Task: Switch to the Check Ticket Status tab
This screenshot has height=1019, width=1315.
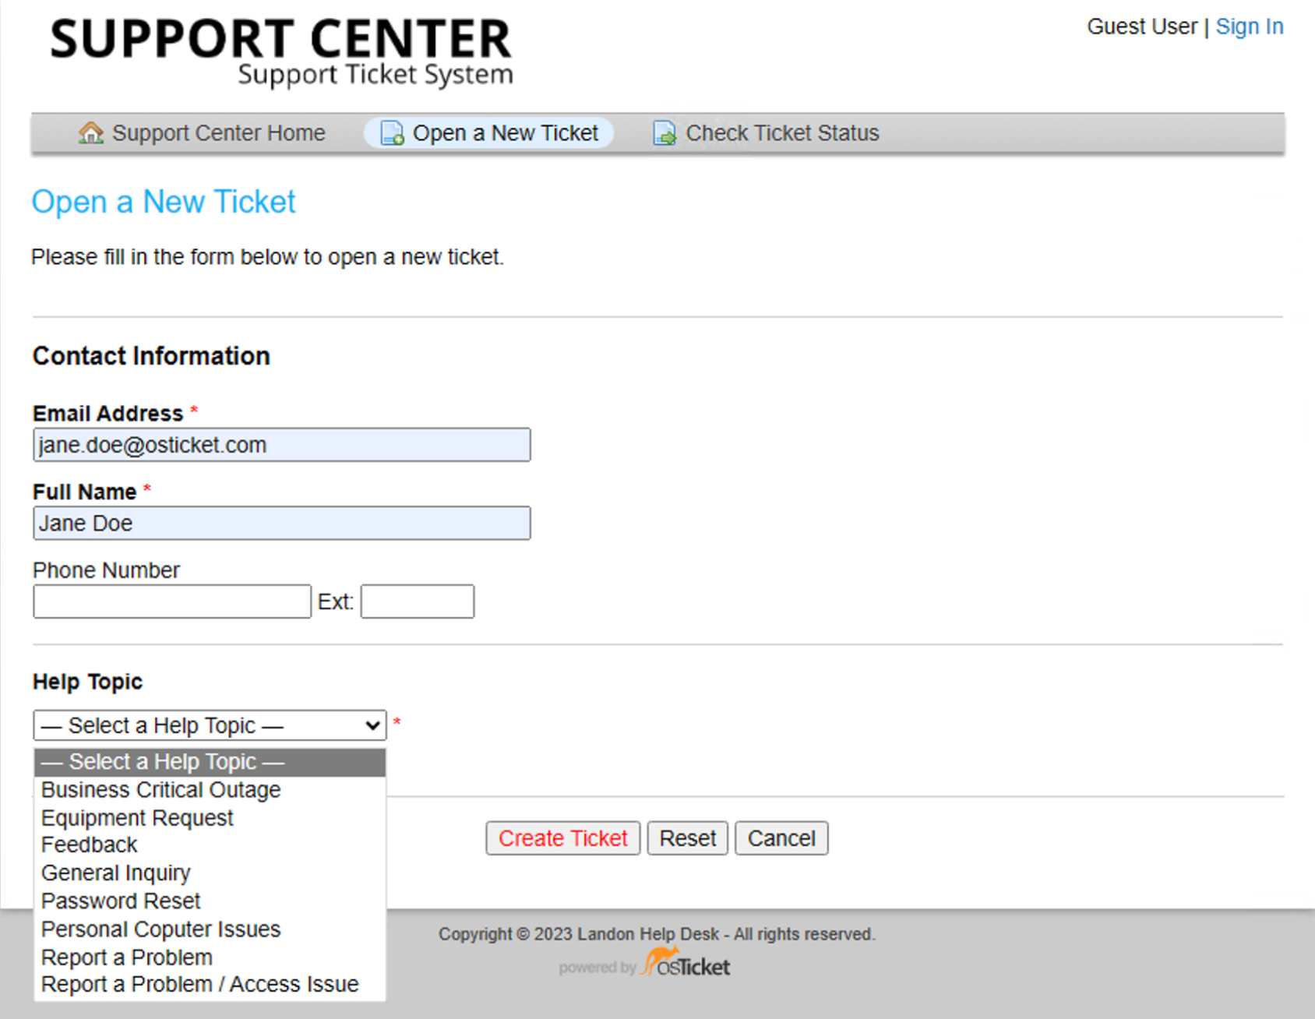Action: tap(782, 132)
